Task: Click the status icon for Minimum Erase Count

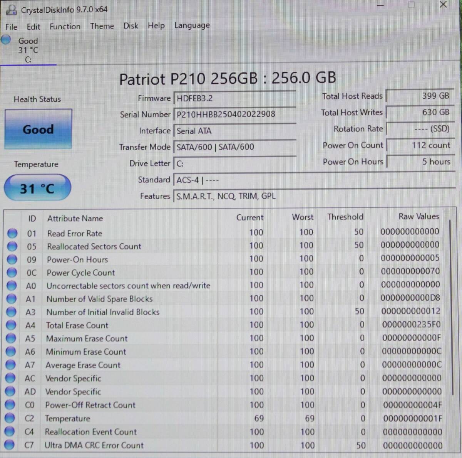Action: [x=10, y=351]
